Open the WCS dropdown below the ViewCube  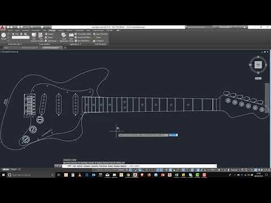tap(258, 78)
